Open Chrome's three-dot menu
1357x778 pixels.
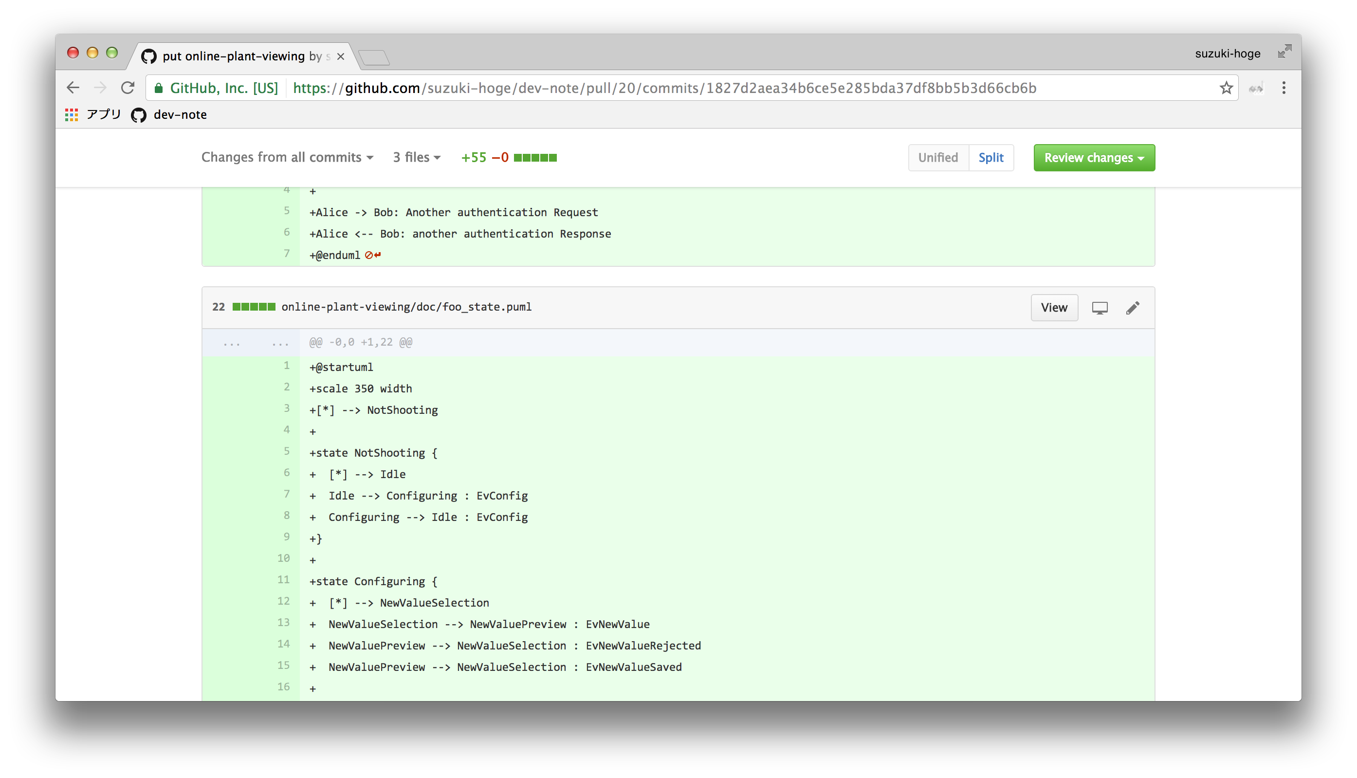pos(1284,88)
